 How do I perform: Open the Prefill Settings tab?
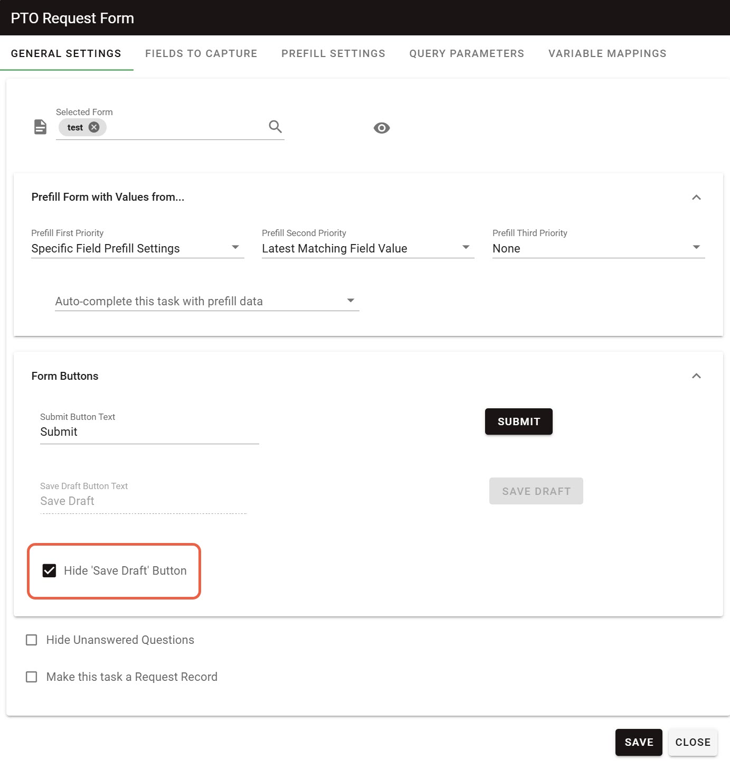click(333, 53)
